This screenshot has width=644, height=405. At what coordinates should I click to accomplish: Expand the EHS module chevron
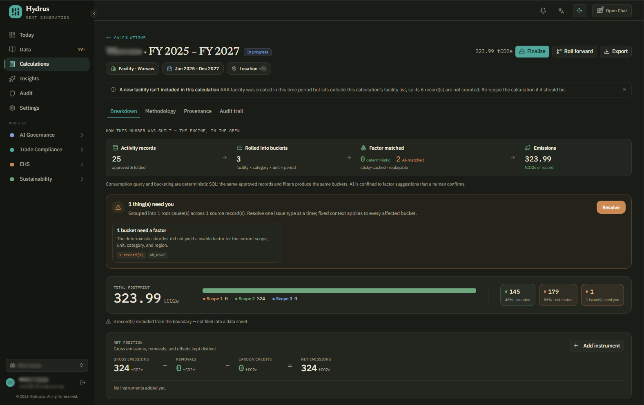click(x=82, y=164)
